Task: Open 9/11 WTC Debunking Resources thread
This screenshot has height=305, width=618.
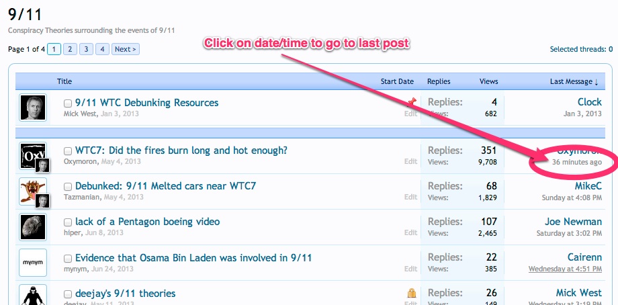Action: [x=146, y=103]
